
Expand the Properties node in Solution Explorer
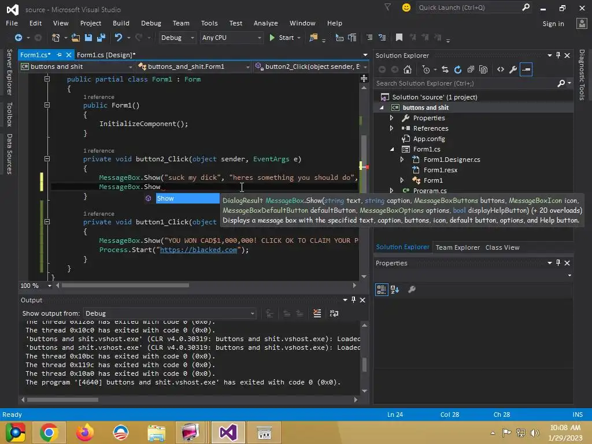pos(391,118)
